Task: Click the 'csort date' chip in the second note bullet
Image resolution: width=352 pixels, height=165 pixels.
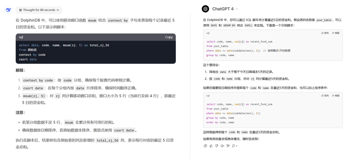Action: click(x=124, y=130)
